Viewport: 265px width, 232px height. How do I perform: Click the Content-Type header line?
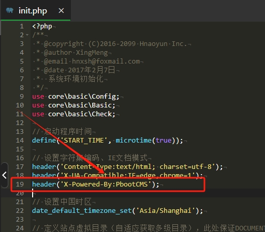tap(127, 167)
